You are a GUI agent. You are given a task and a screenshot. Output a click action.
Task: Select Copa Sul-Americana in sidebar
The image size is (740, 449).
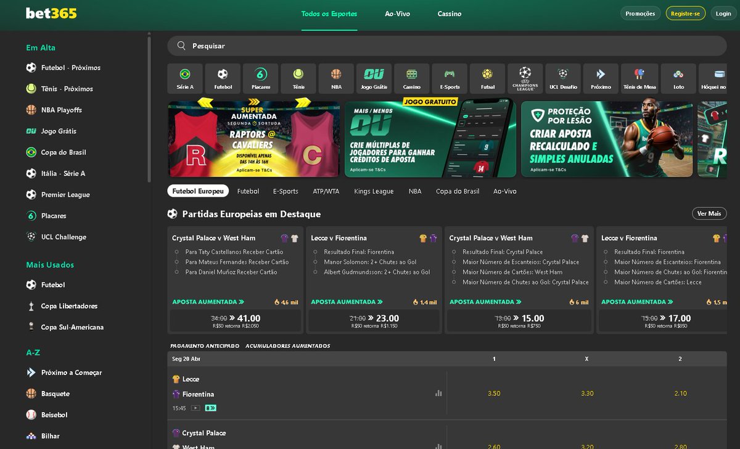click(x=72, y=327)
